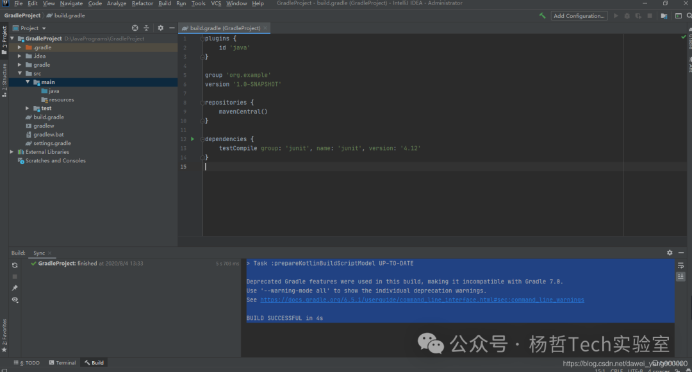
Task: Toggle soft wrap in the Build output
Action: point(680,266)
